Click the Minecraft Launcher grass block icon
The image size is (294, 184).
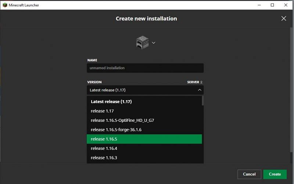click(x=5, y=5)
